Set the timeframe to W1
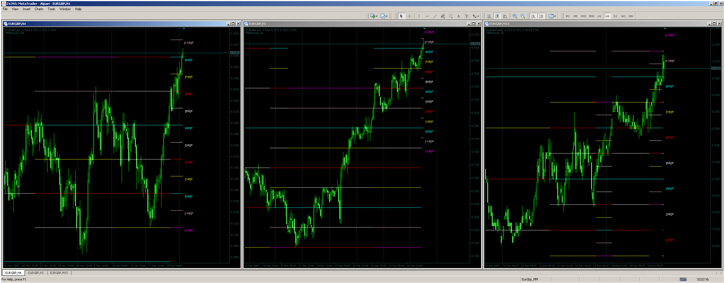This screenshot has width=725, height=283. pyautogui.click(x=623, y=16)
